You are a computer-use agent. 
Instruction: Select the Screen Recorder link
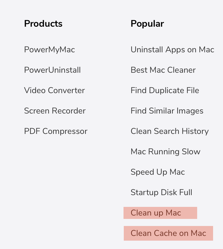tap(55, 111)
